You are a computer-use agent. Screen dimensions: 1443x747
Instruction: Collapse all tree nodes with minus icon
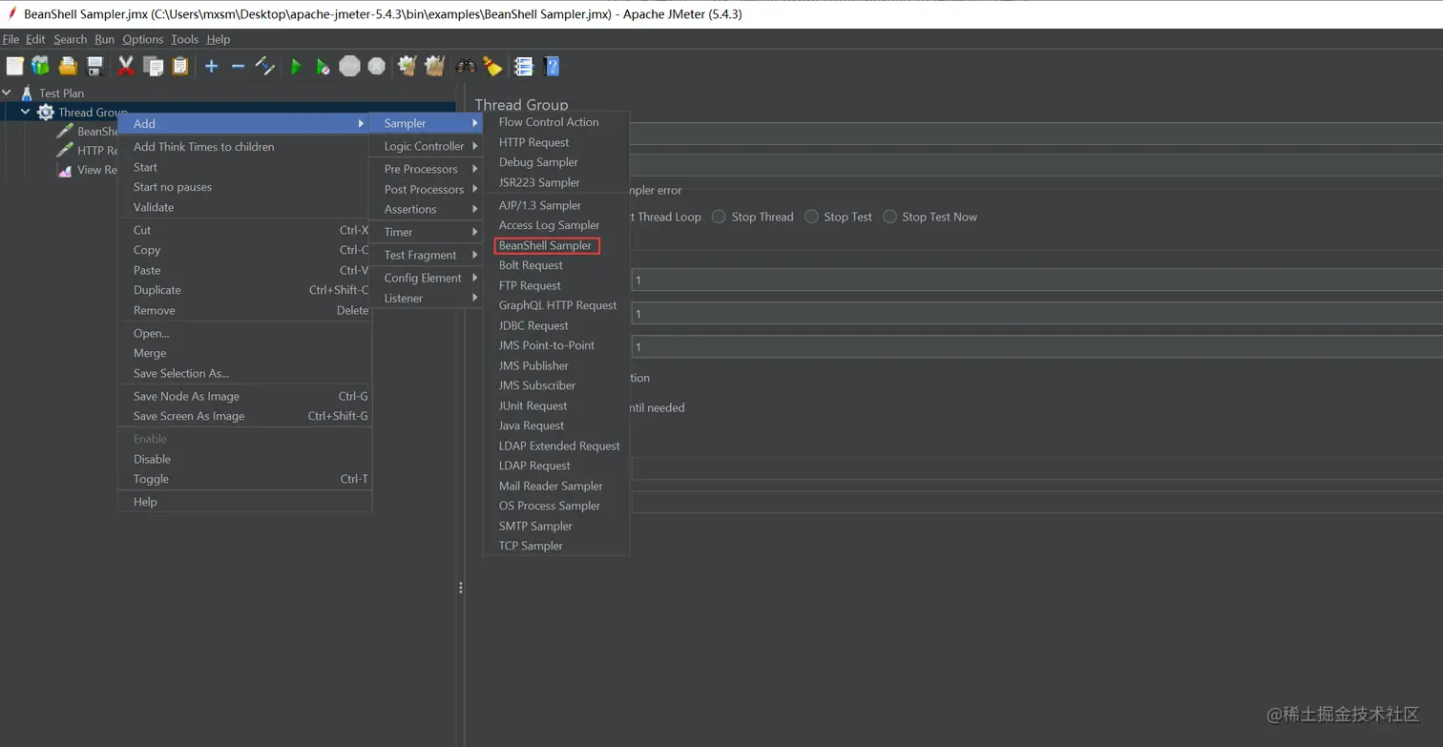pos(239,66)
